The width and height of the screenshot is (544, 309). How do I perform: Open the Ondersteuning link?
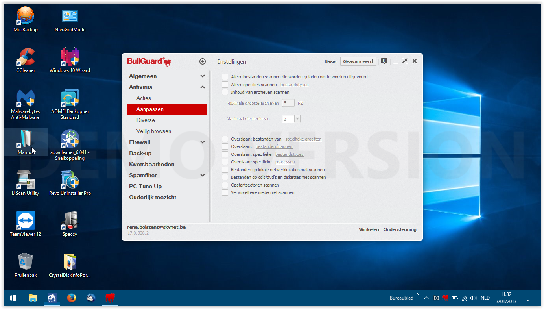click(400, 229)
